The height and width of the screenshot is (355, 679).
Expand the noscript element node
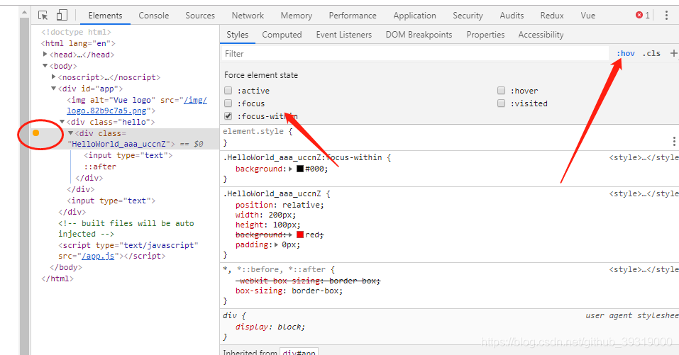tap(54, 77)
